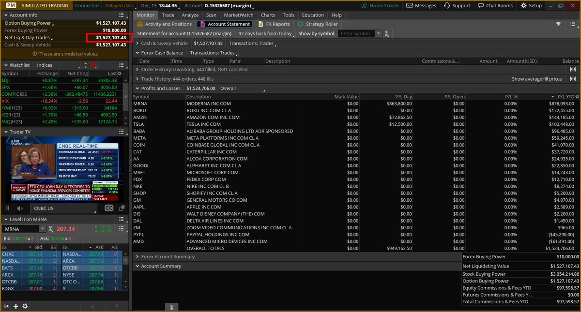Open Account Statement actions menu icon

pyautogui.click(x=574, y=24)
